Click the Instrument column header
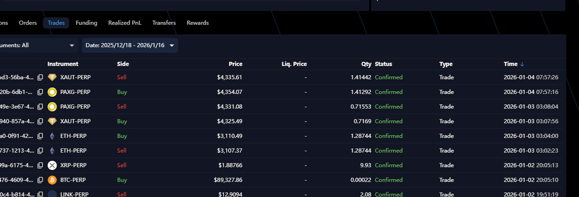The width and height of the screenshot is (579, 197). pos(63,64)
